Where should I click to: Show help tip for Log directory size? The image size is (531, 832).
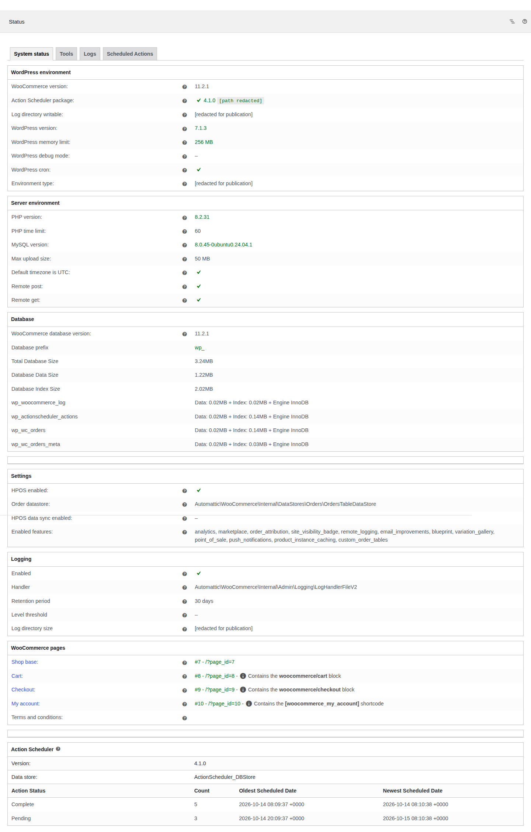point(184,629)
